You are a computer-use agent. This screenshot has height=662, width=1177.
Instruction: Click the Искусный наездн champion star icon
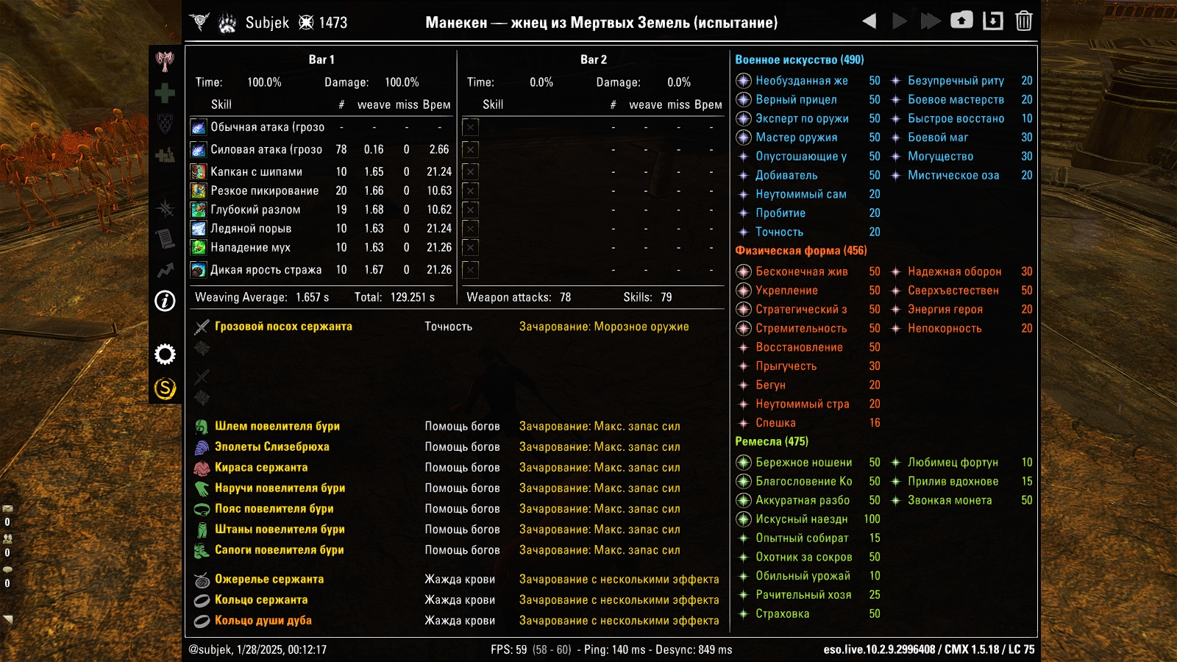[744, 519]
